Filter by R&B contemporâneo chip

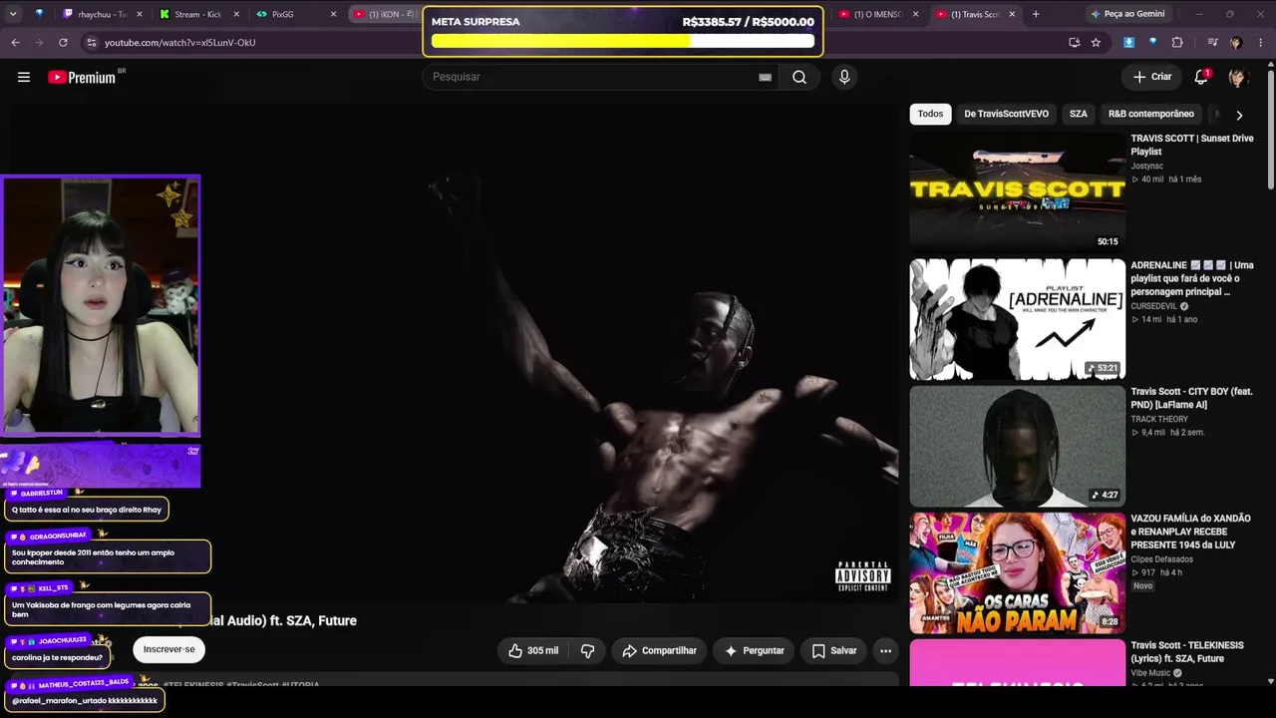(1150, 114)
